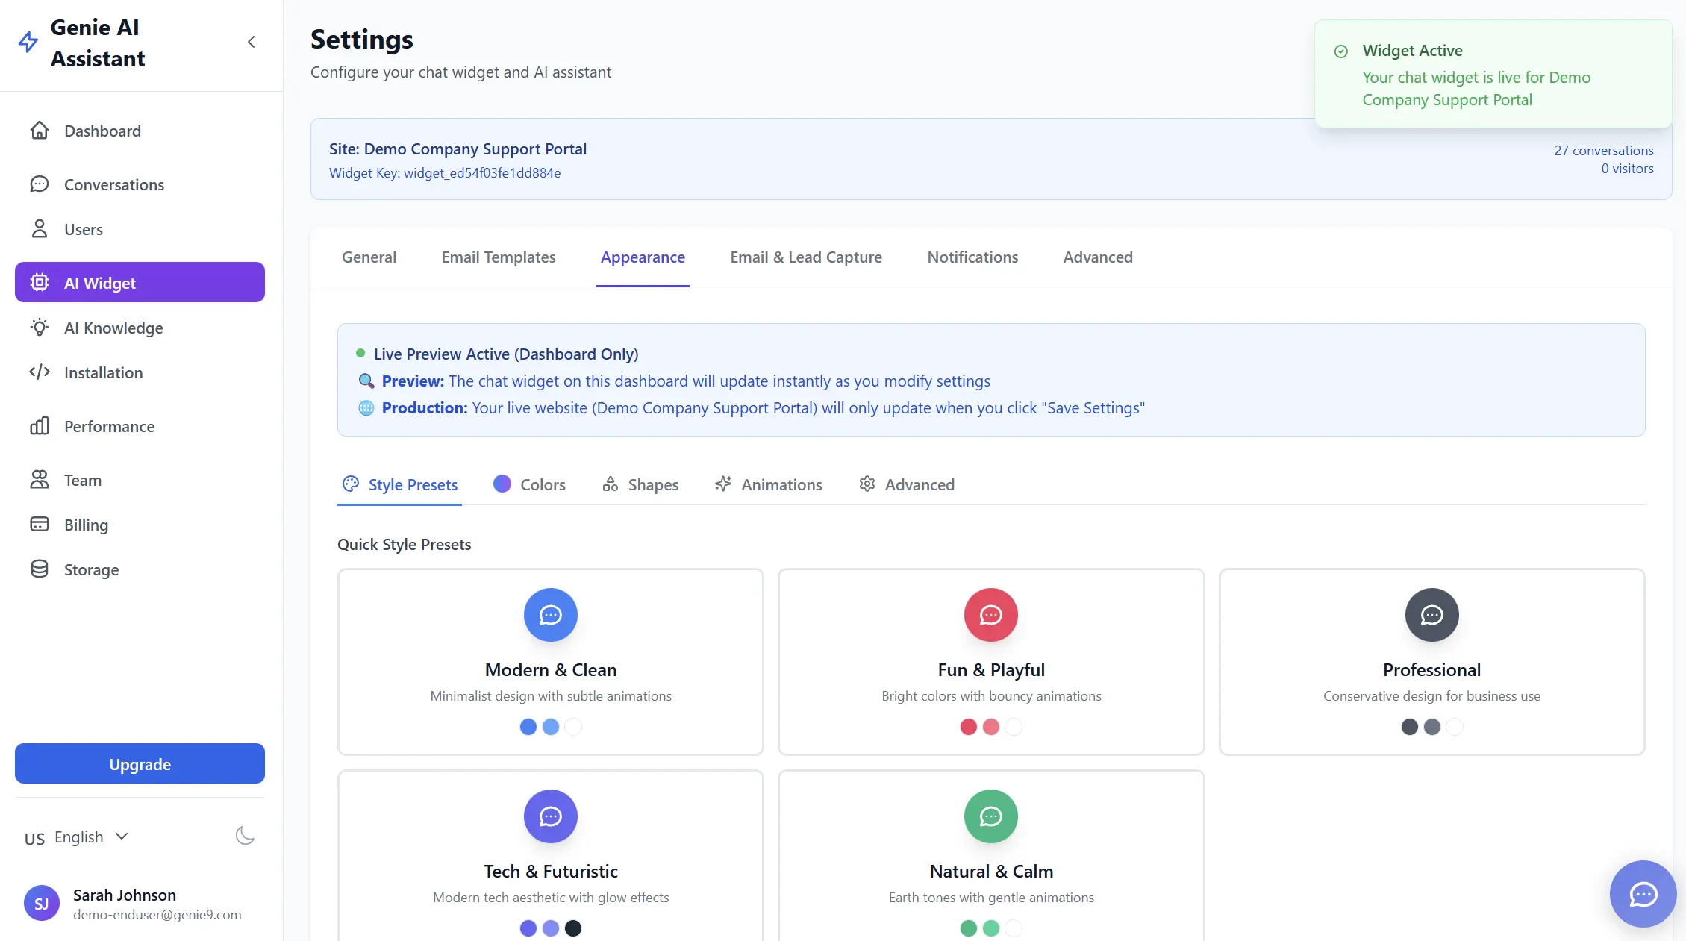This screenshot has height=941, width=1686.
Task: Open the Performance sidebar item
Action: (140, 426)
